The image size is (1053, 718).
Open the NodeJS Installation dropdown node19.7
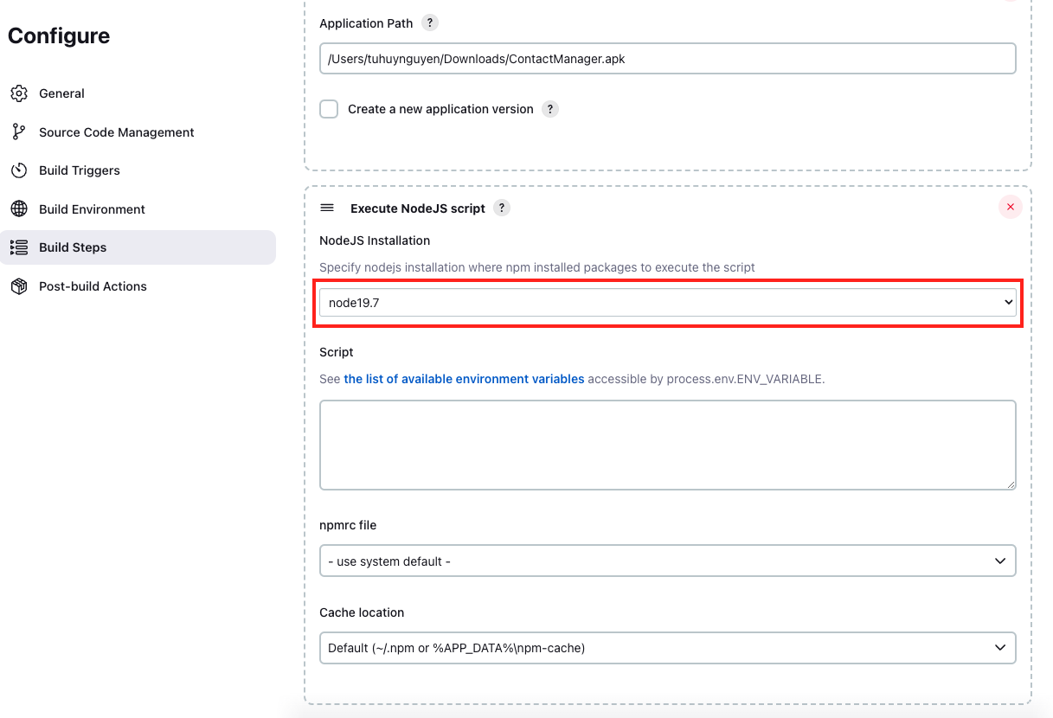668,303
